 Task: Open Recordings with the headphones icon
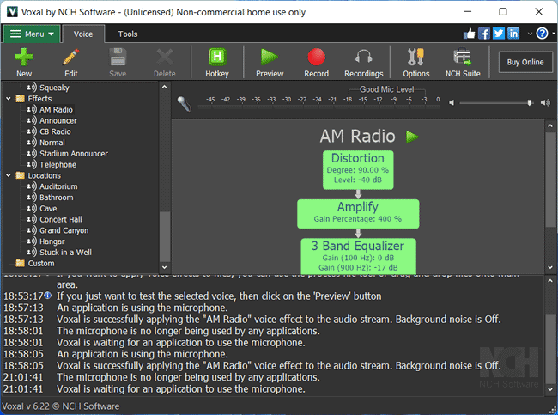[x=364, y=57]
